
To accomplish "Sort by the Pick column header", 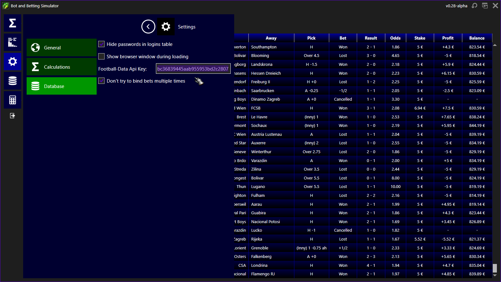I will [312, 38].
